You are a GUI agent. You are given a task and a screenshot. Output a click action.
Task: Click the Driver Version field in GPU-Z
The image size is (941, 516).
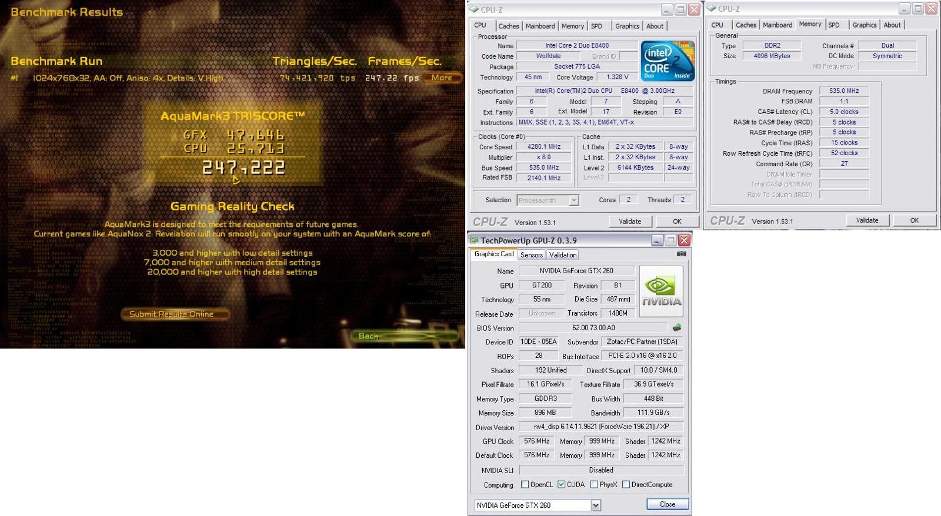601,427
